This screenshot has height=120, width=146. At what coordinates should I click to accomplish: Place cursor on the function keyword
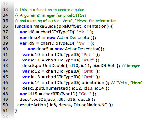tap(23, 26)
